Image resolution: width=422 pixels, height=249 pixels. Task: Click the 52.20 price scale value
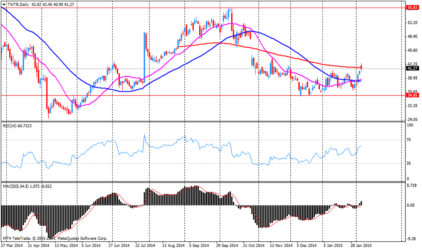413,23
